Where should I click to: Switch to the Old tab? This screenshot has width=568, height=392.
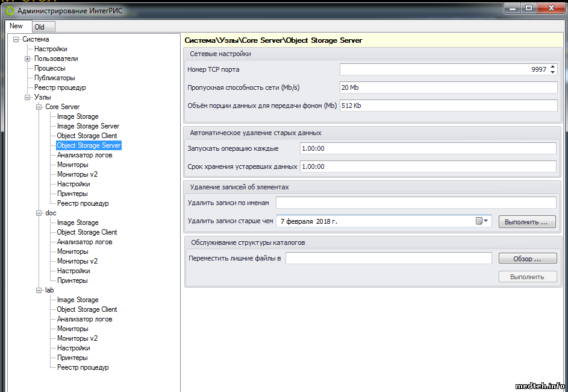40,27
